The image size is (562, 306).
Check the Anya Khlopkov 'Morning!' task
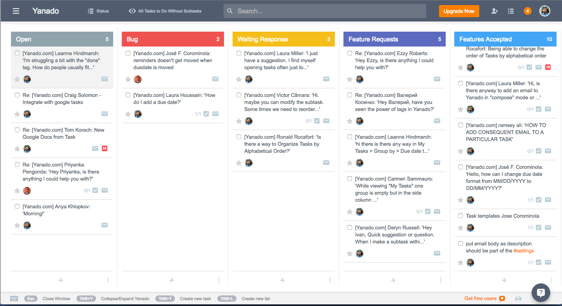click(x=17, y=206)
